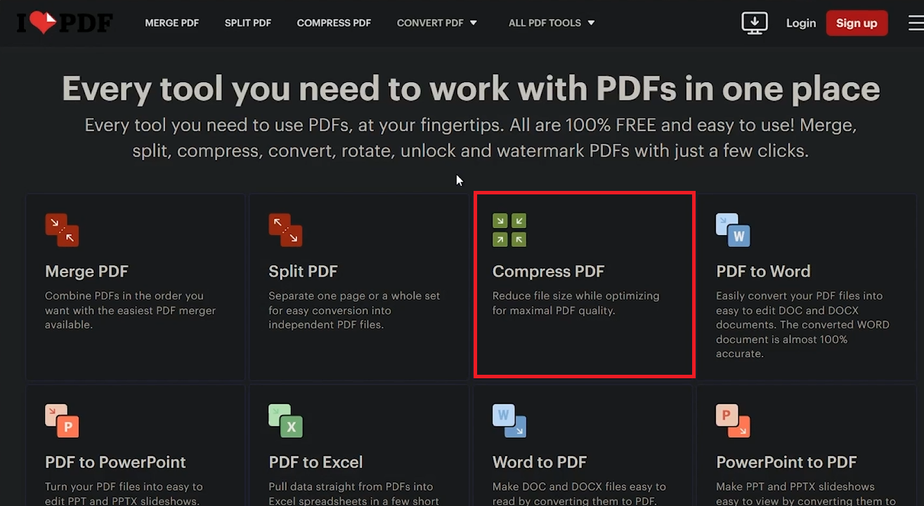Click the PDF to Word card heading
The height and width of the screenshot is (506, 924).
click(763, 271)
